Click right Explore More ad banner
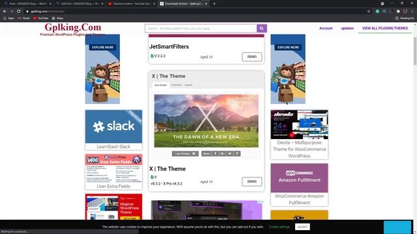The width and height of the screenshot is (417, 234). 288,69
